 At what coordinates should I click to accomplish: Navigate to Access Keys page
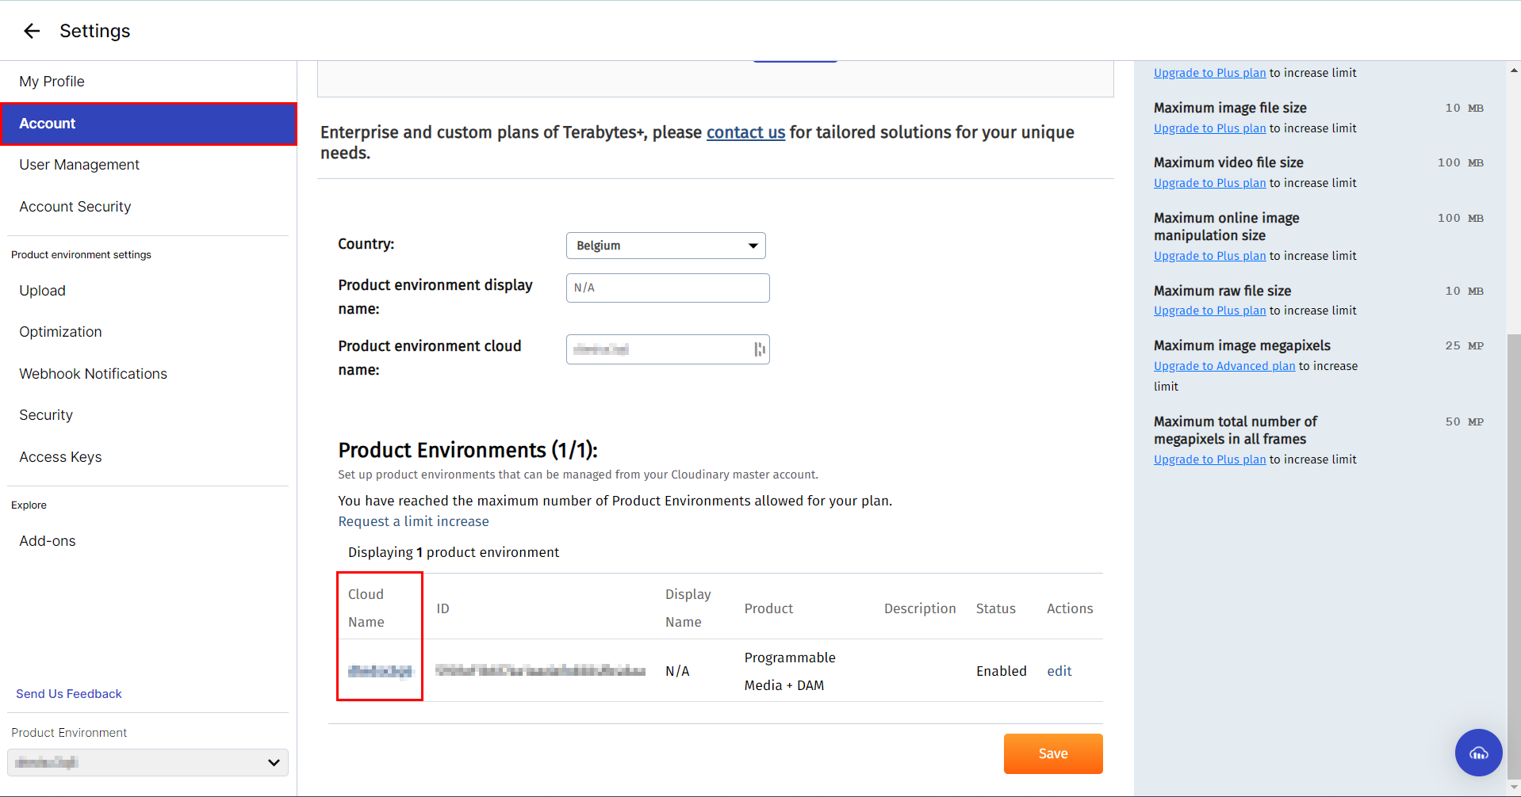click(x=60, y=457)
